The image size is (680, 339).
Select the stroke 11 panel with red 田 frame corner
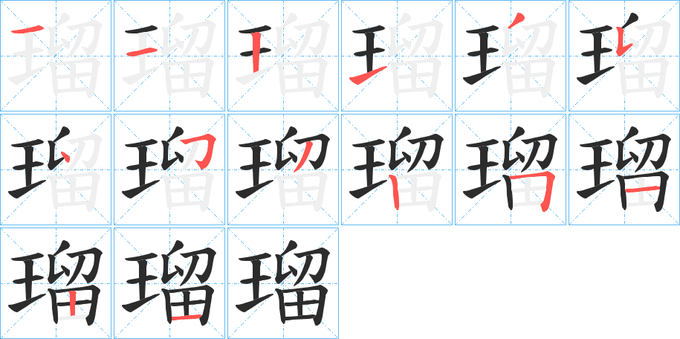point(511,169)
